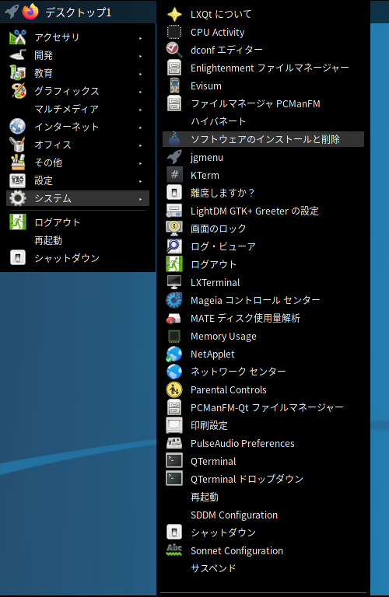Select ハイバネート in the system submenu

pos(263,121)
